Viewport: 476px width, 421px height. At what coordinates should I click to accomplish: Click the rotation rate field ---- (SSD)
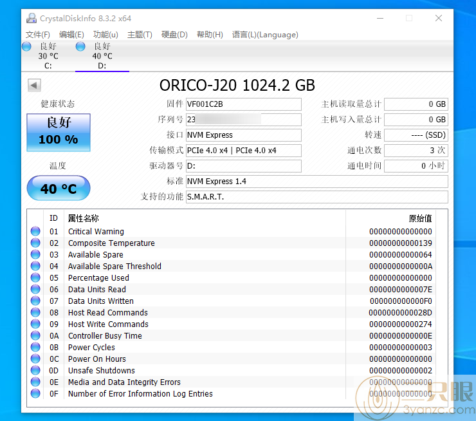click(416, 135)
